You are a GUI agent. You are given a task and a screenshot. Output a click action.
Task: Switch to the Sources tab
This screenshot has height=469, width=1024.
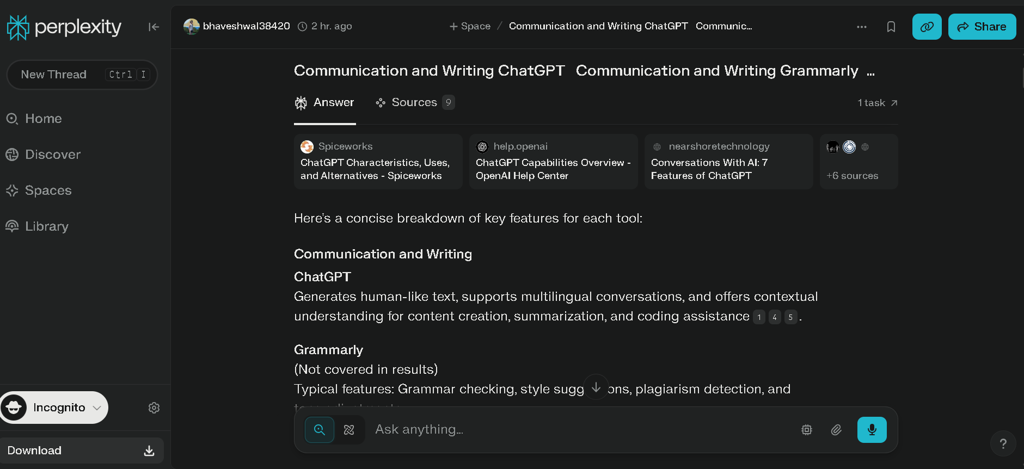(415, 103)
